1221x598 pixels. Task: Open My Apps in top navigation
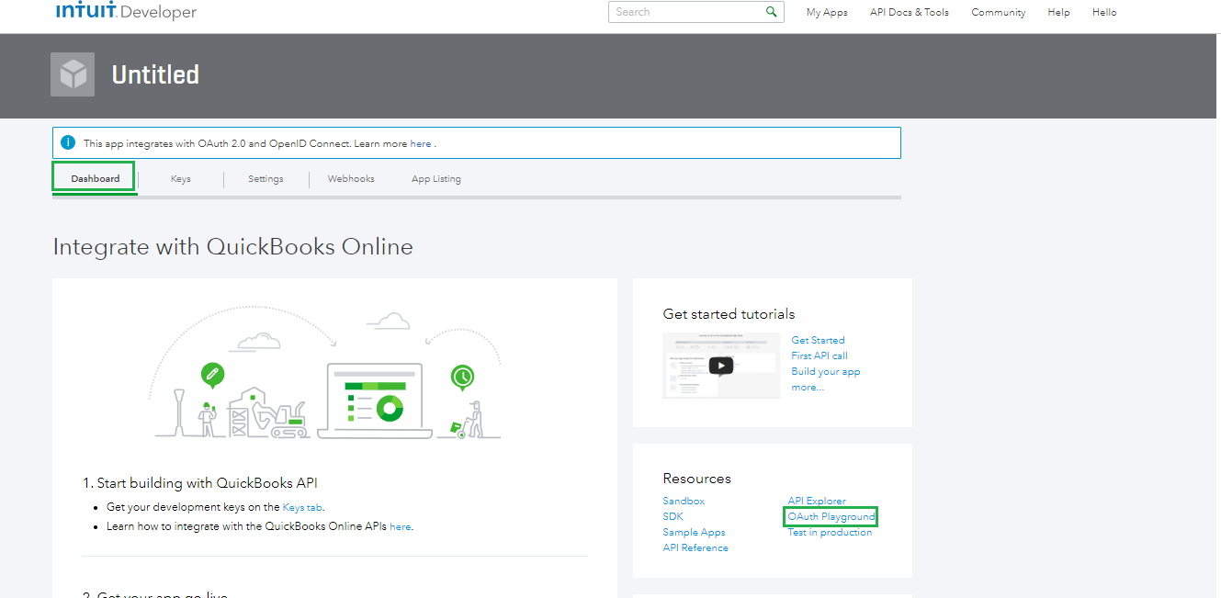[827, 13]
